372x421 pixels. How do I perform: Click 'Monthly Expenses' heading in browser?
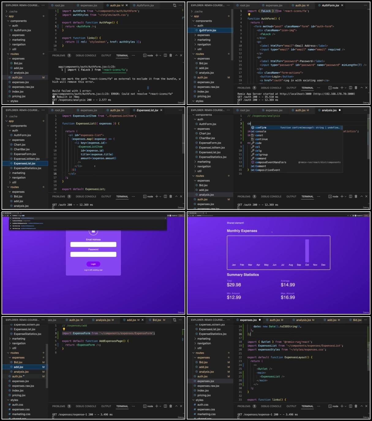click(x=242, y=231)
